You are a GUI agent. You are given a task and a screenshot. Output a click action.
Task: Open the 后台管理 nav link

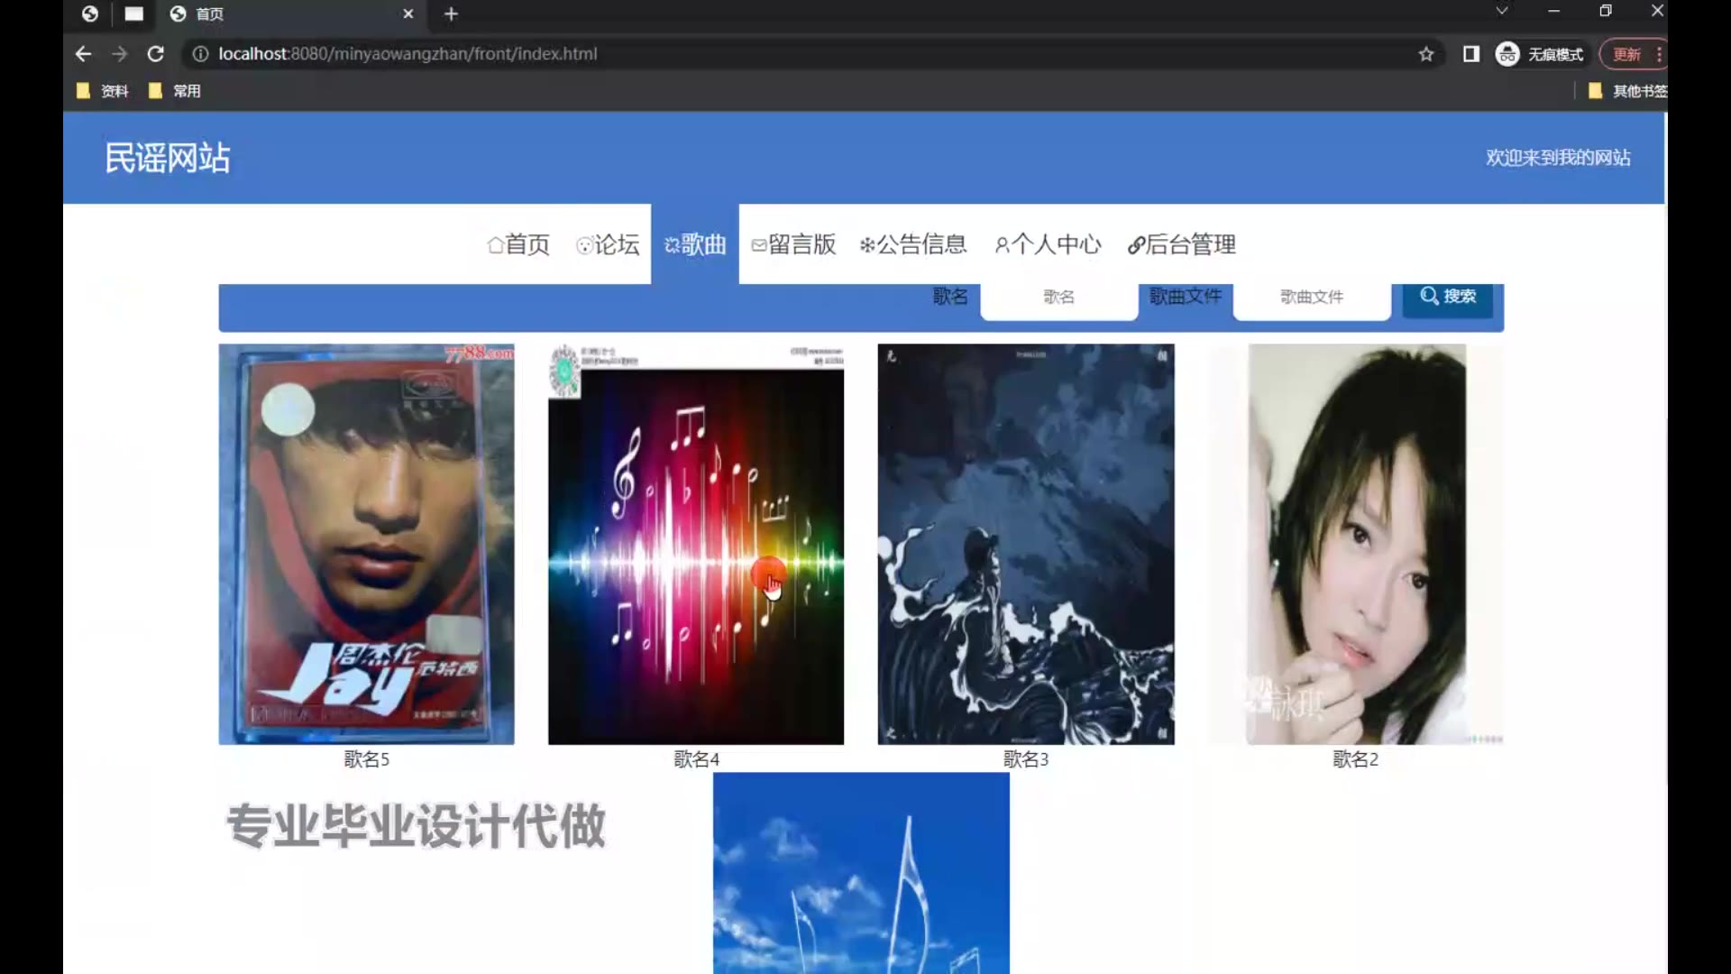pyautogui.click(x=1181, y=244)
